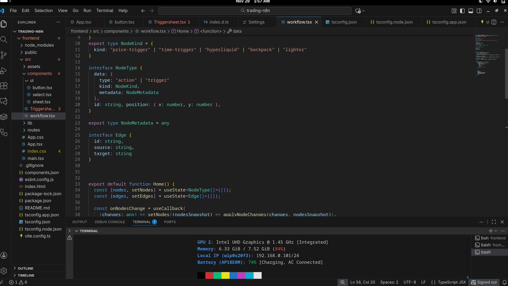This screenshot has height=286, width=508.
Task: Click the Signed out status button
Action: (x=484, y=282)
